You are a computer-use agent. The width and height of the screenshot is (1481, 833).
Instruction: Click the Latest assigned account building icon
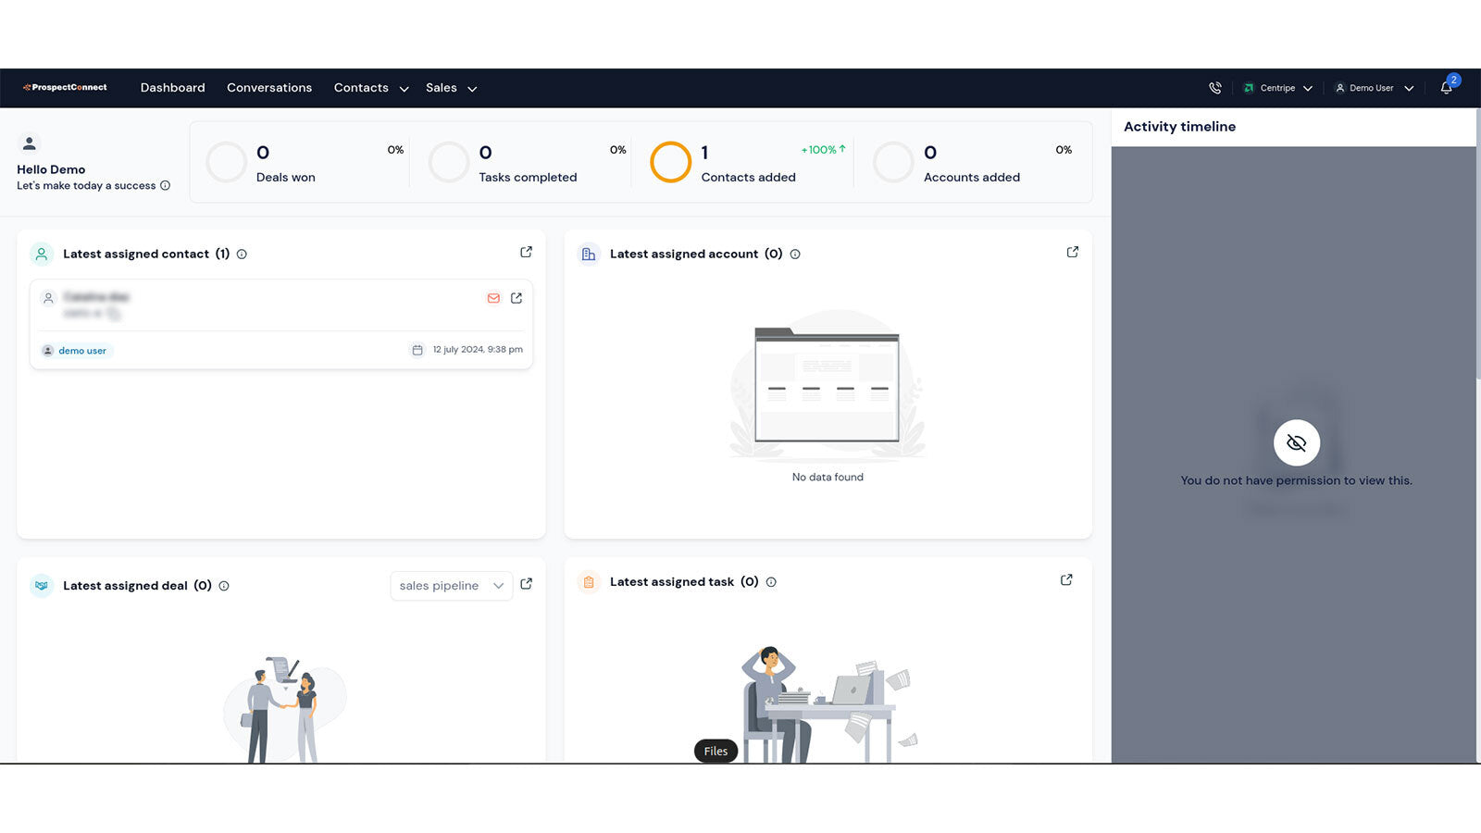point(589,254)
